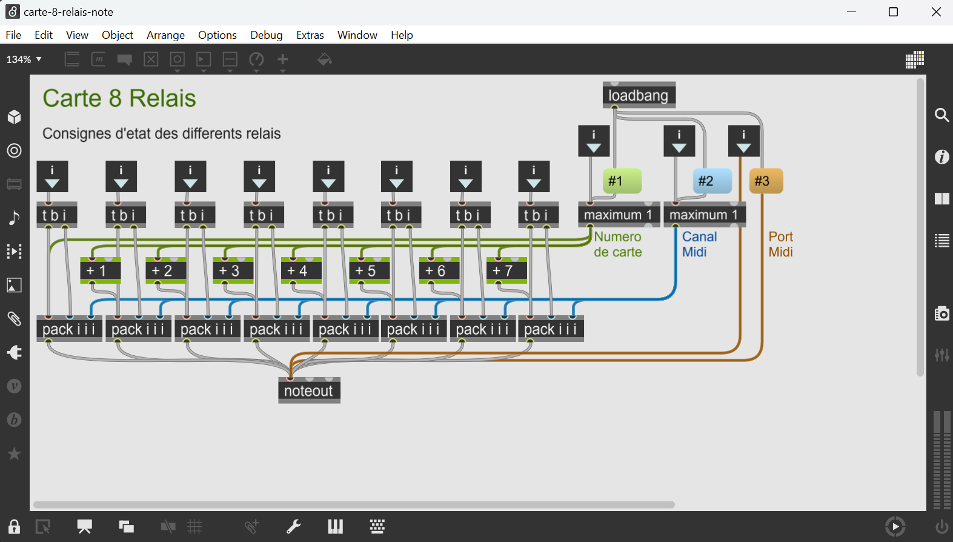Open the Images browser in left sidebar

15,285
